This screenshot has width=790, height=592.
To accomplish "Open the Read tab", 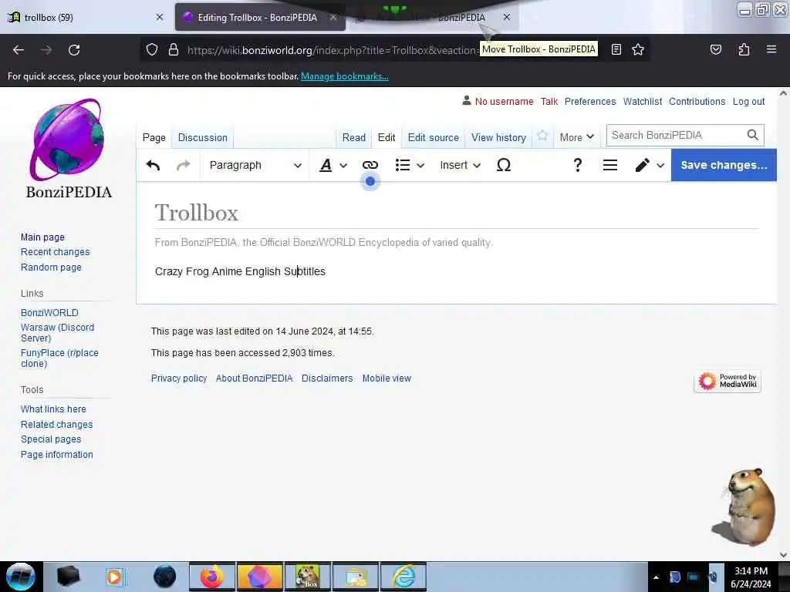I will click(x=353, y=137).
